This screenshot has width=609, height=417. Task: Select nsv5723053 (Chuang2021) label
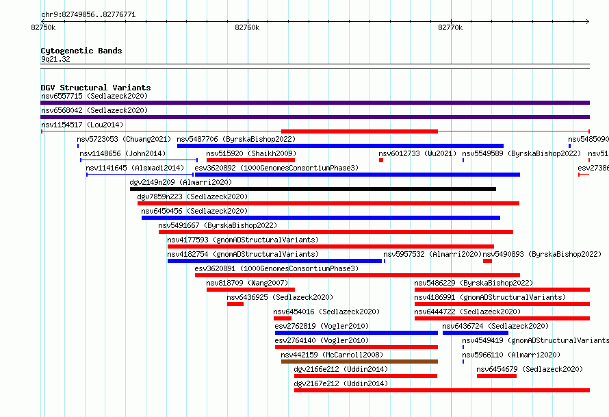(124, 139)
